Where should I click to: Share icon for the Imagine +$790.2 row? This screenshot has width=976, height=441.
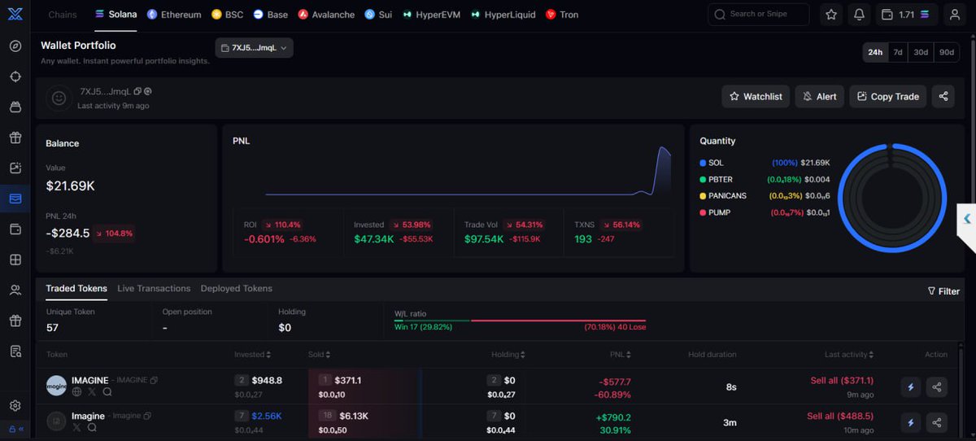point(937,422)
